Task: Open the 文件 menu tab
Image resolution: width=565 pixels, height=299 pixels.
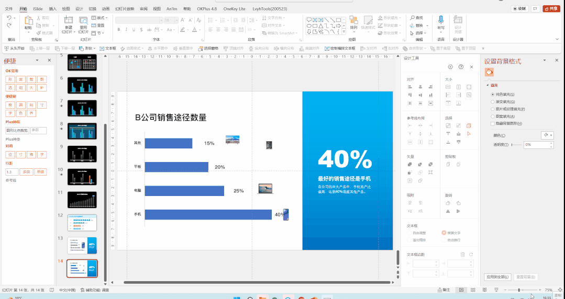Action: click(x=9, y=9)
